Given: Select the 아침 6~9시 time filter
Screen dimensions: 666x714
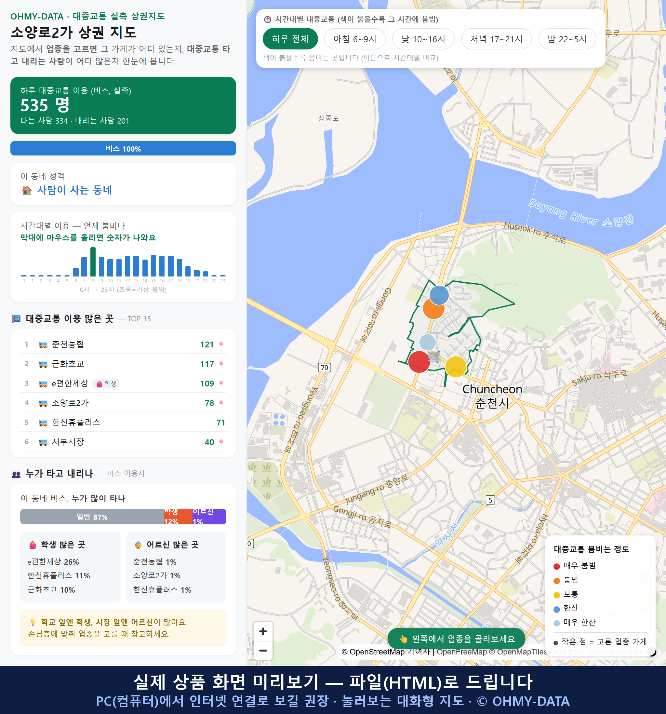Looking at the screenshot, I should point(355,39).
